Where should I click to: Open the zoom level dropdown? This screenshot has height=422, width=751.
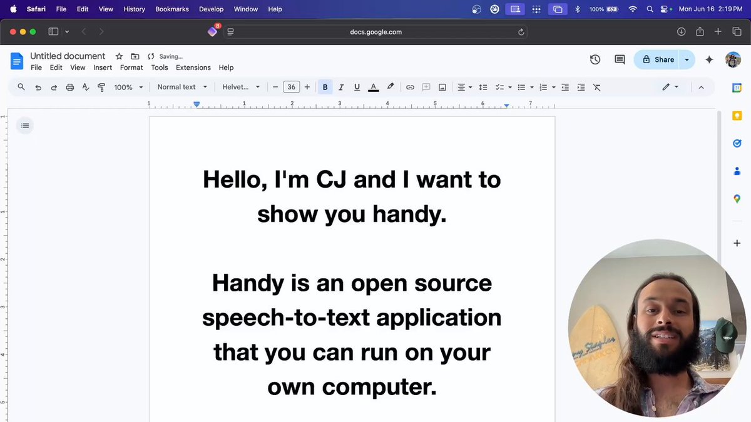point(128,88)
